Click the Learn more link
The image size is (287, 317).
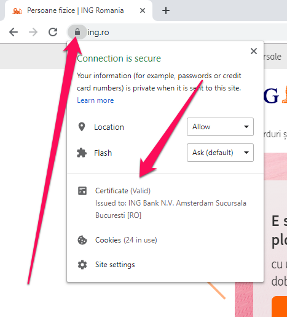(95, 100)
